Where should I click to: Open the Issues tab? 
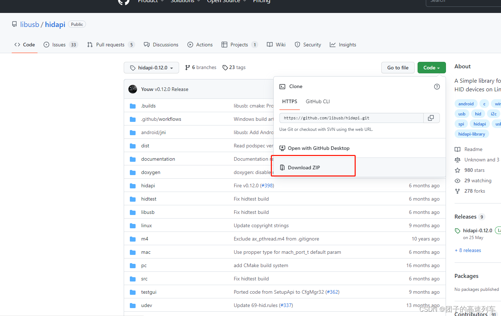point(60,45)
